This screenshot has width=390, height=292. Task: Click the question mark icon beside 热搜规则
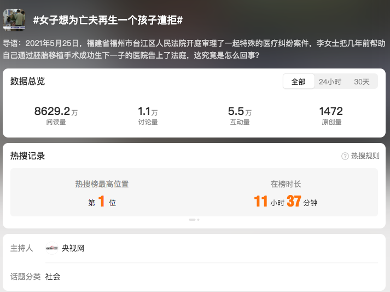[x=345, y=156]
